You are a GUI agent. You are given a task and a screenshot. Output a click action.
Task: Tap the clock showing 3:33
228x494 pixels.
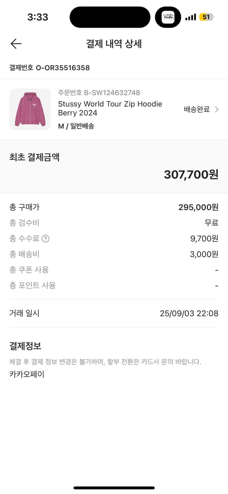pyautogui.click(x=38, y=17)
